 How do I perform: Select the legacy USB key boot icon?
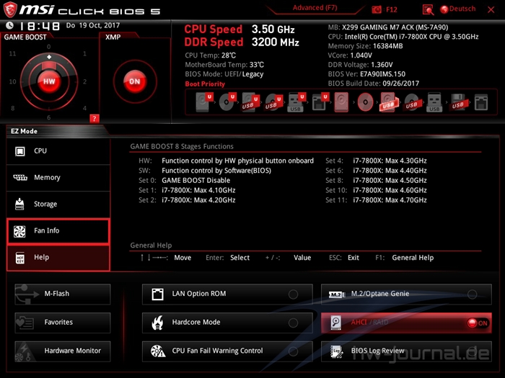tap(434, 102)
